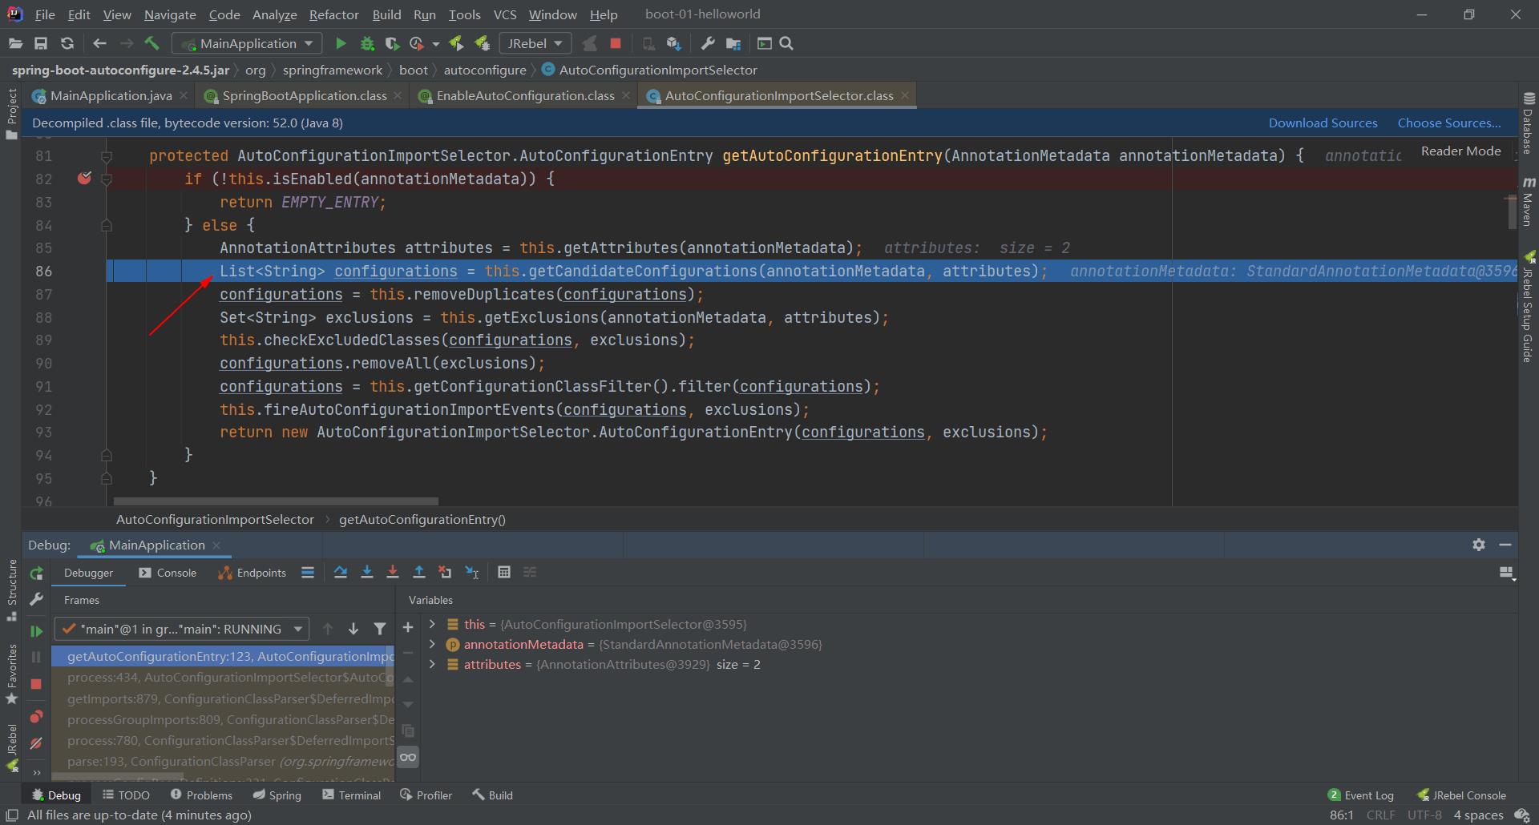Save All files icon
This screenshot has width=1539, height=825.
coord(41,43)
